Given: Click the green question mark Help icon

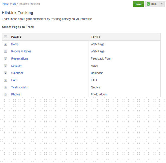Looking at the screenshot, I should tap(148, 4).
